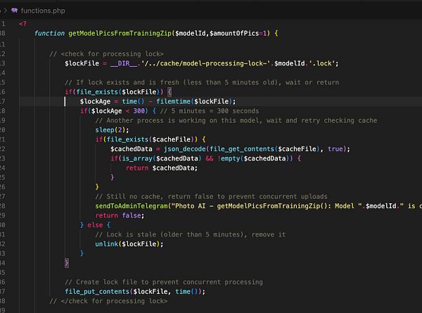Click the 'Create lock file to prevent' comment

click(164, 282)
